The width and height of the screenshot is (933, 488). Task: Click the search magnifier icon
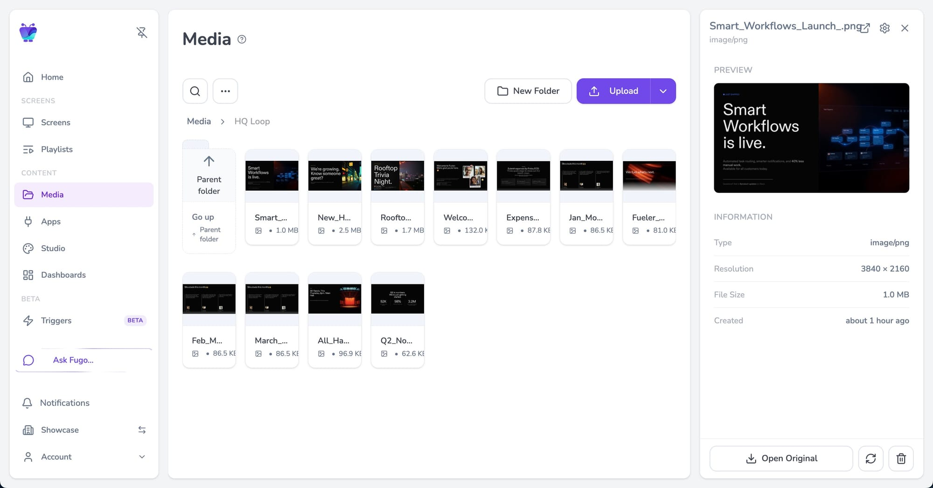click(x=195, y=91)
